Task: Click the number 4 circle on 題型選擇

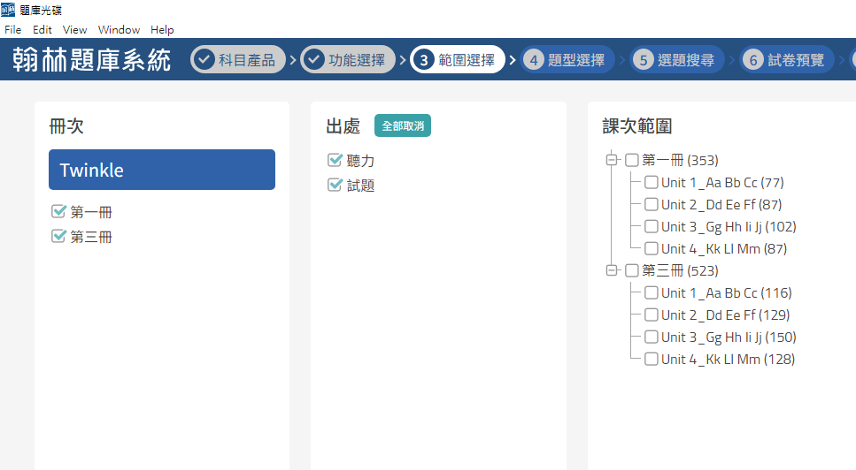Action: point(534,59)
